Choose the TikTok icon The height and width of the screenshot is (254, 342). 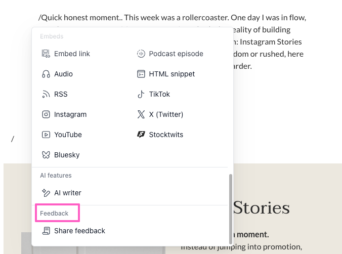[141, 94]
